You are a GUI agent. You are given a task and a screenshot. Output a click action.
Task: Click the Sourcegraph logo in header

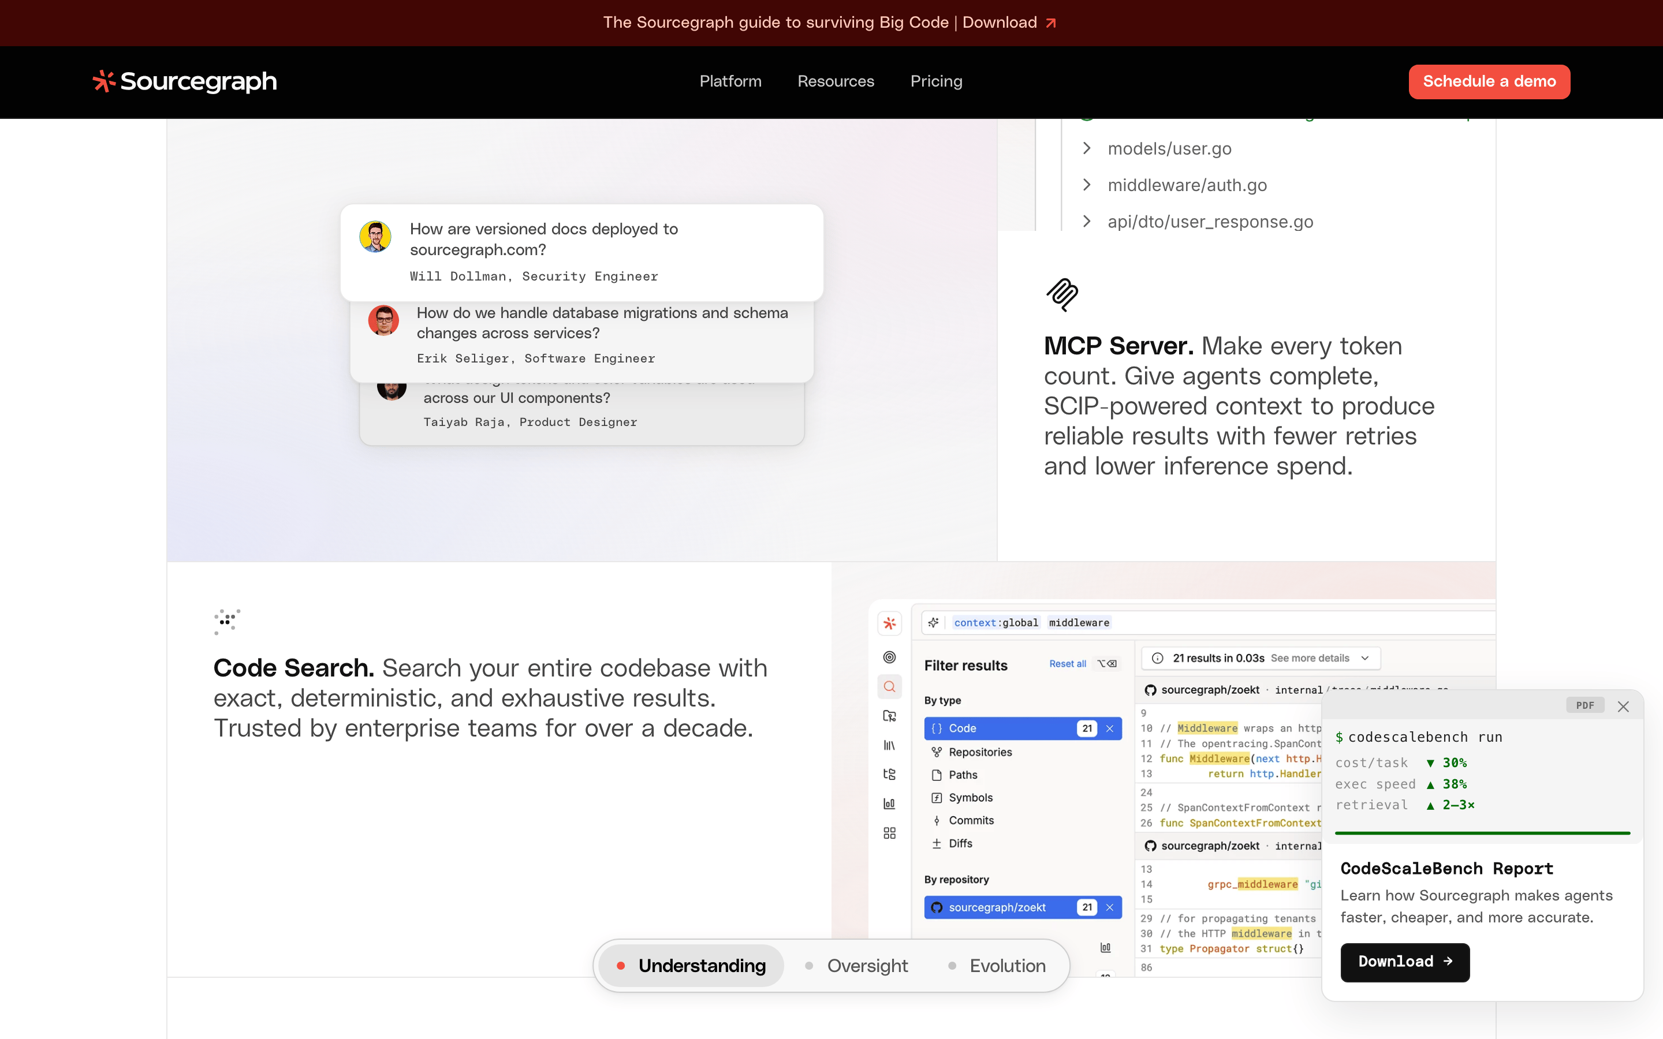tap(185, 81)
